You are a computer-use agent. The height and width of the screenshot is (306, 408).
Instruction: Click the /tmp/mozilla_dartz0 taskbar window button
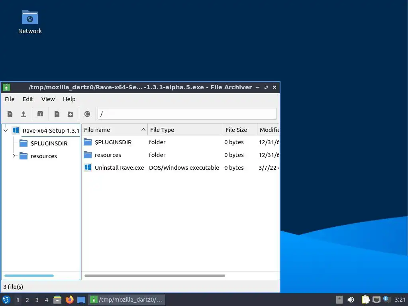(x=127, y=300)
